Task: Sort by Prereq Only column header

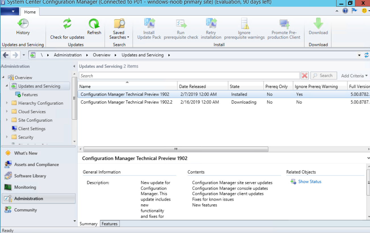Action: 278,87
